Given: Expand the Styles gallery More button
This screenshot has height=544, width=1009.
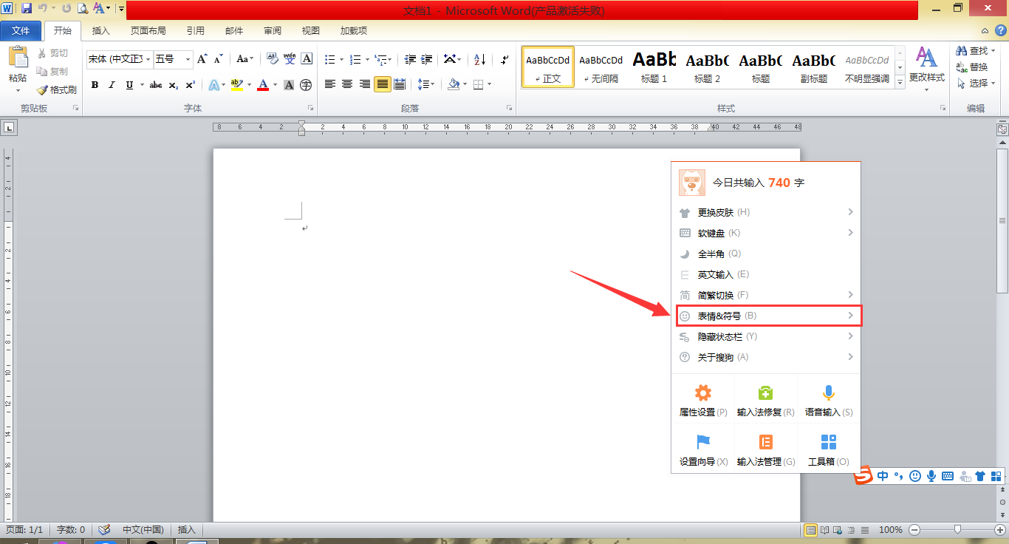Looking at the screenshot, I should pyautogui.click(x=900, y=84).
